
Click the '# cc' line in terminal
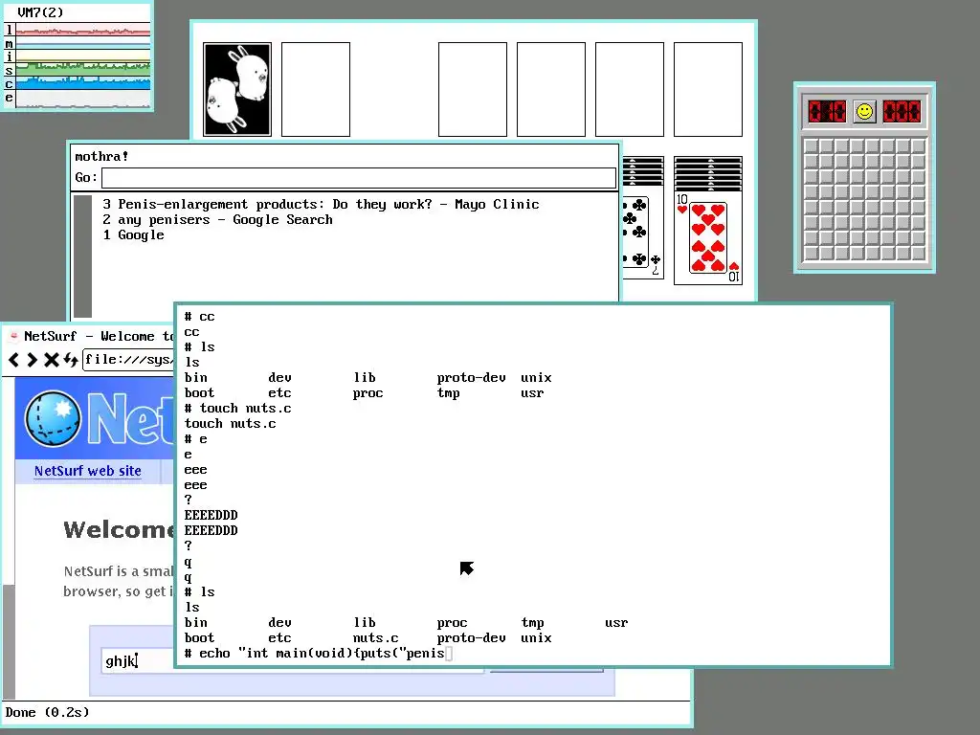(x=199, y=316)
